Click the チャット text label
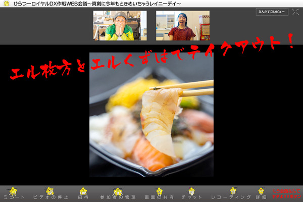Screen dimensions: 303x202 pos(191,197)
